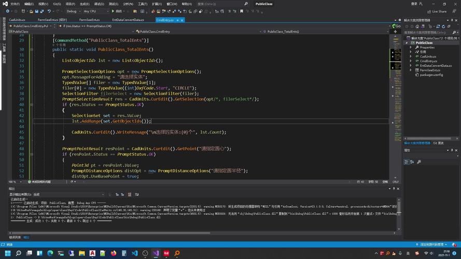Viewport: 461px width, 259px height.
Task: Click the bookmark toolbar icon
Action: [242, 11]
